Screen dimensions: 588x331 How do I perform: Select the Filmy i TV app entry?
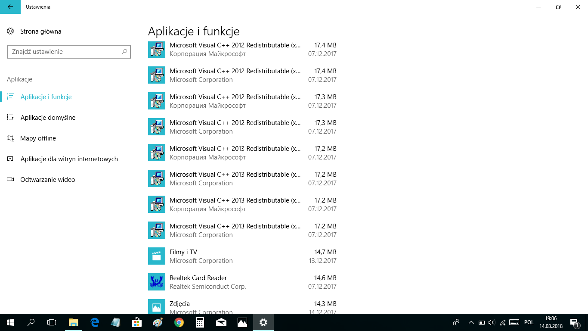point(242,256)
